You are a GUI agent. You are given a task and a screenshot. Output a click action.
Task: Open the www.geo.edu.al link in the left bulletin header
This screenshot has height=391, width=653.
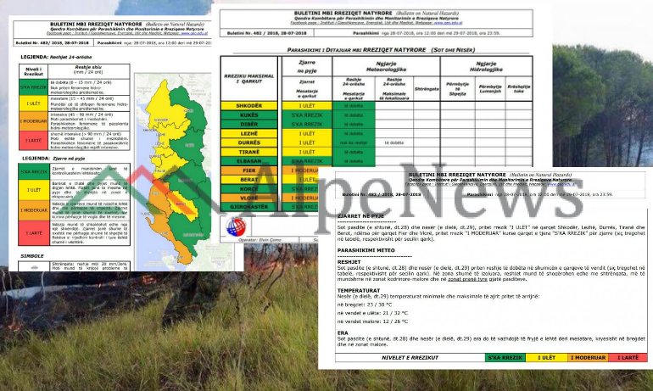[193, 33]
